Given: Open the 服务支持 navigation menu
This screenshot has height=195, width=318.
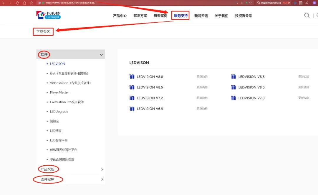Looking at the screenshot, I should (x=180, y=16).
